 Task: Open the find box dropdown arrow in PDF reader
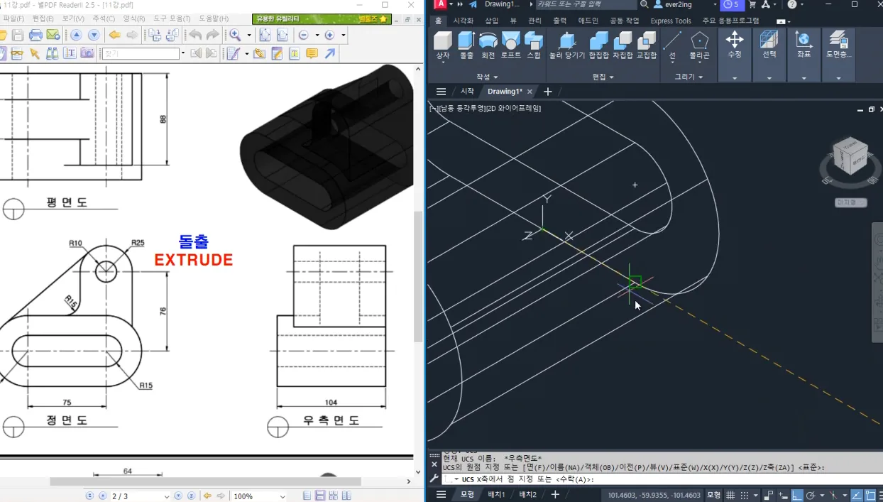click(x=182, y=53)
